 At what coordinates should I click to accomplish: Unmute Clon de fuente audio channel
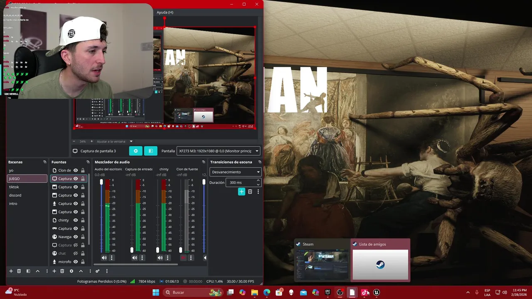pos(183,258)
